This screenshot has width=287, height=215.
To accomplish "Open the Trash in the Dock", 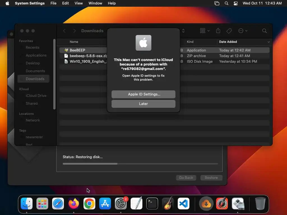I will coord(260,204).
